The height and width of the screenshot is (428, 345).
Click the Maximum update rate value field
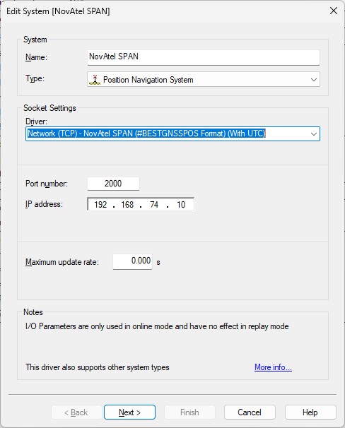tap(132, 261)
